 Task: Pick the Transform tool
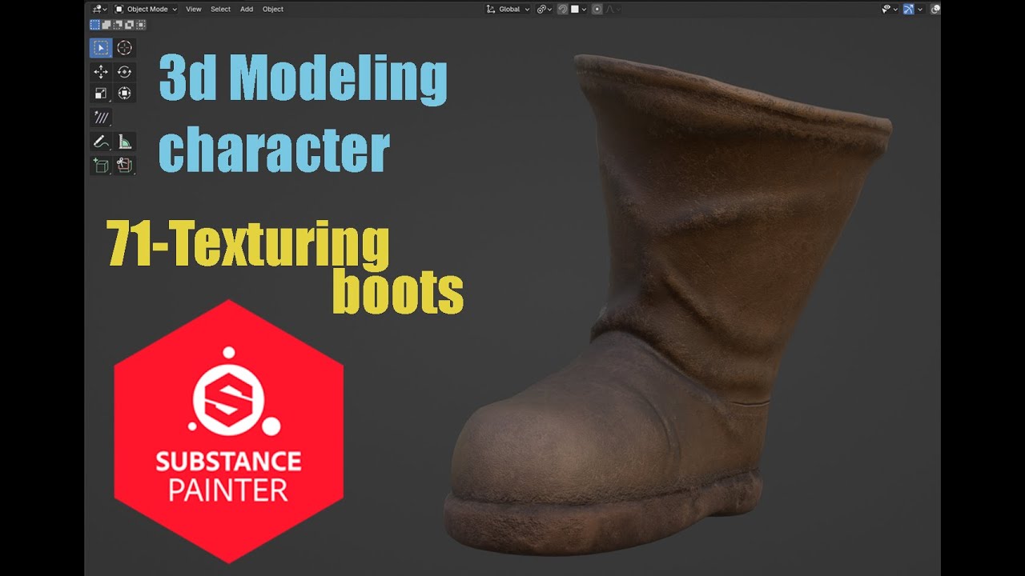pos(124,94)
